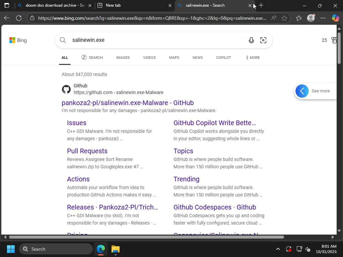Click the horizontal page scrollbar
343x257 pixels.
(146, 237)
